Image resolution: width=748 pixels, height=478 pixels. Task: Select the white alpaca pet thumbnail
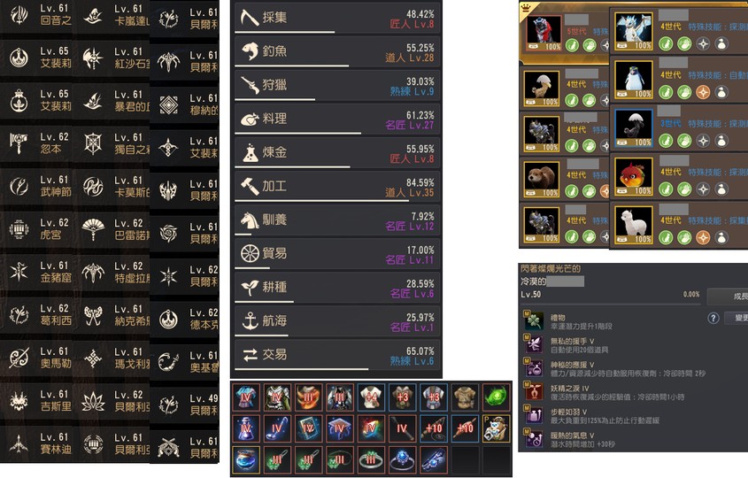click(x=634, y=225)
